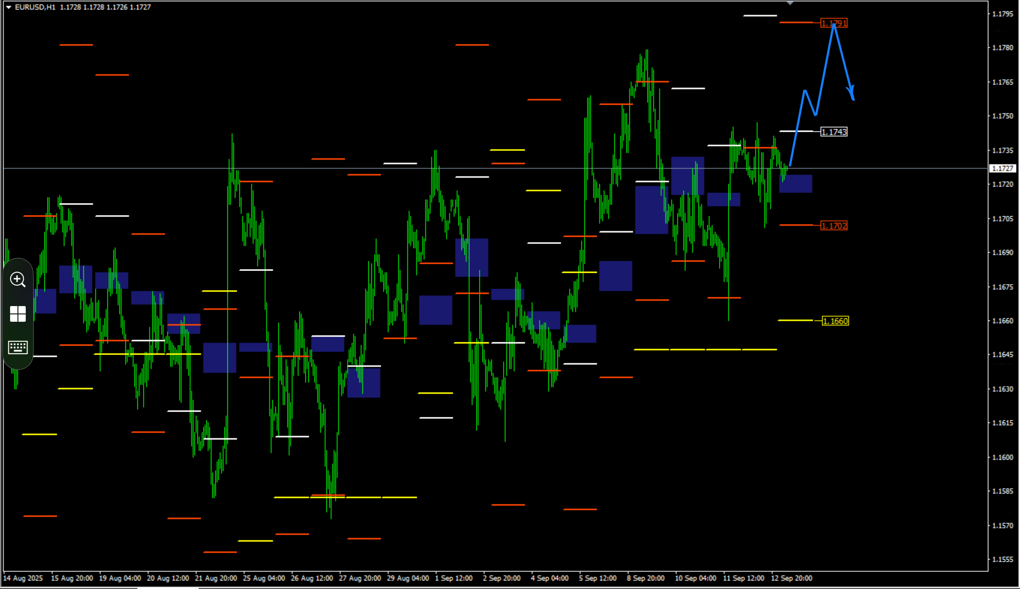Screen dimensions: 1020x589
Task: Open the Windows start tile icon
Action: pyautogui.click(x=18, y=314)
